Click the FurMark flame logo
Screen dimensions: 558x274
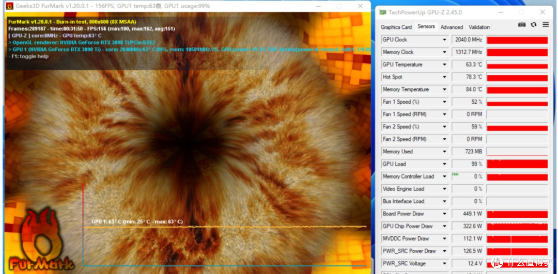click(42, 239)
